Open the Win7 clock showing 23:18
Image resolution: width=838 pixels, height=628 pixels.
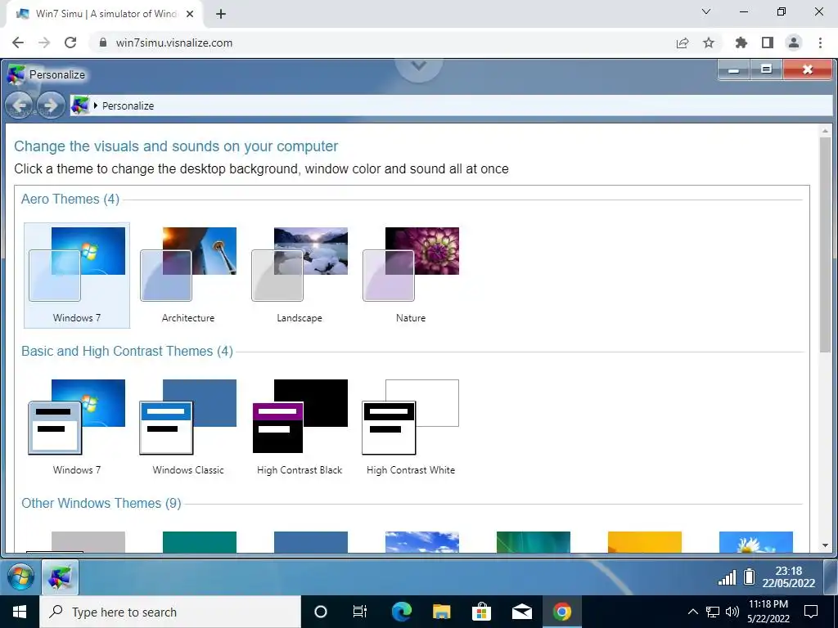789,576
